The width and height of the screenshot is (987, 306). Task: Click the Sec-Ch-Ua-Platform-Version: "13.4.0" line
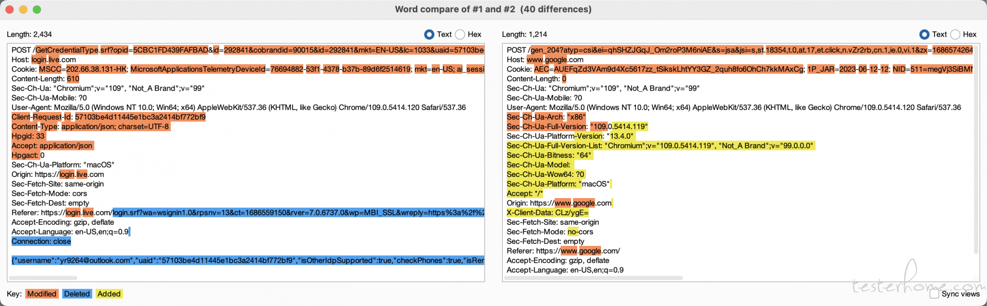(x=571, y=136)
